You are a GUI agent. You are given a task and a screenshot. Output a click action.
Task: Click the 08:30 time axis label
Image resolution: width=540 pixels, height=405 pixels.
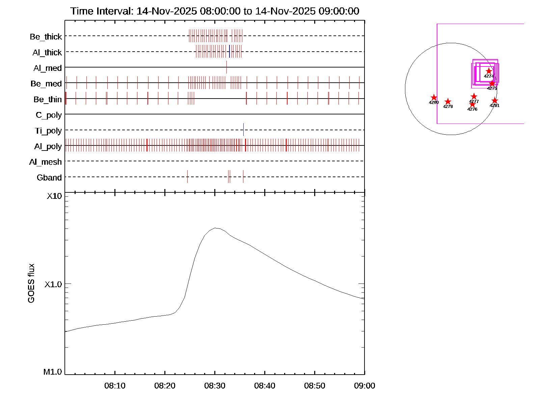[x=215, y=386]
